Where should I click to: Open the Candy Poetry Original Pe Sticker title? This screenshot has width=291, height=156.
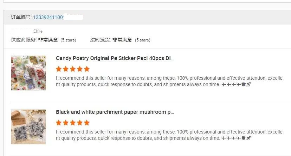point(115,58)
